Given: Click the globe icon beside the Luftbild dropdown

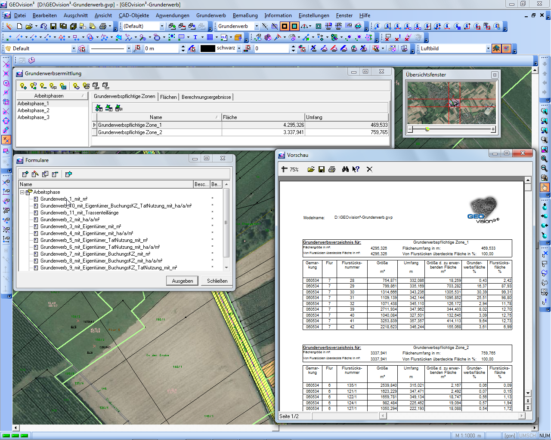Looking at the screenshot, I should pyautogui.click(x=496, y=49).
